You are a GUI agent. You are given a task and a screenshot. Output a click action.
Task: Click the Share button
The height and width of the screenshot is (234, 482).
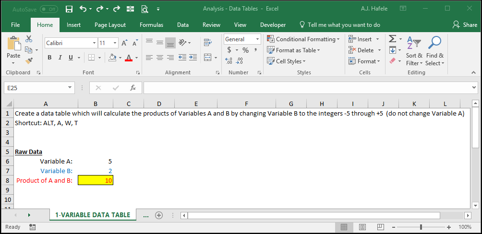[x=465, y=25]
